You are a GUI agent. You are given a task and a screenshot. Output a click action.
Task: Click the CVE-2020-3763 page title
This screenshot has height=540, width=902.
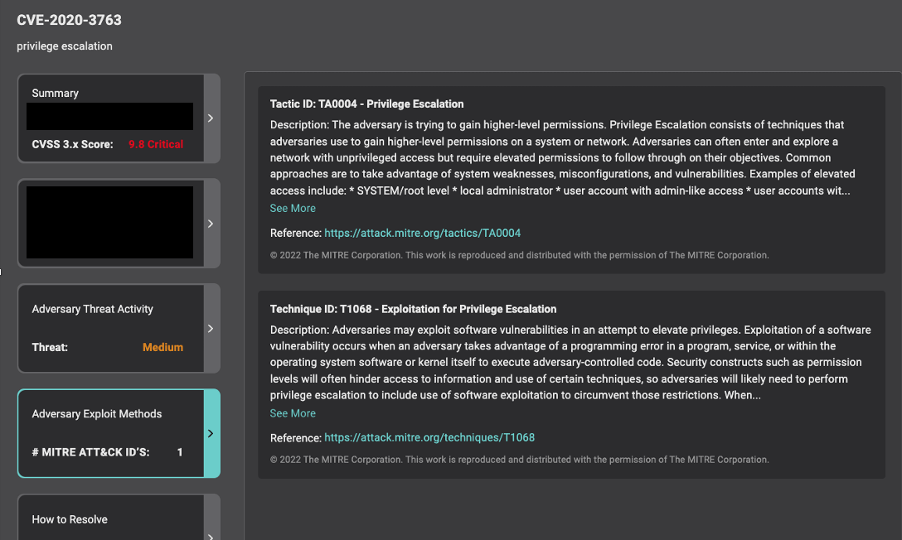coord(69,20)
